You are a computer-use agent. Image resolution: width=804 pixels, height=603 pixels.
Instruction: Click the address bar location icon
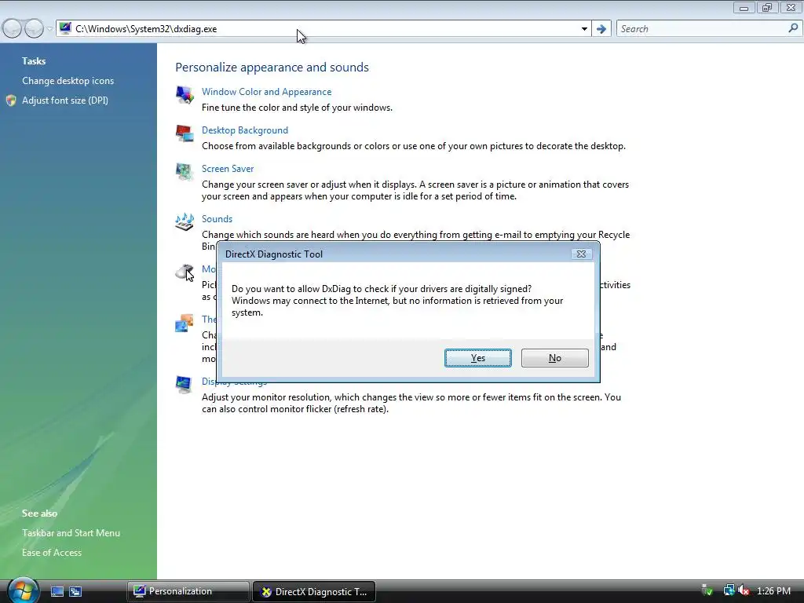(x=65, y=29)
